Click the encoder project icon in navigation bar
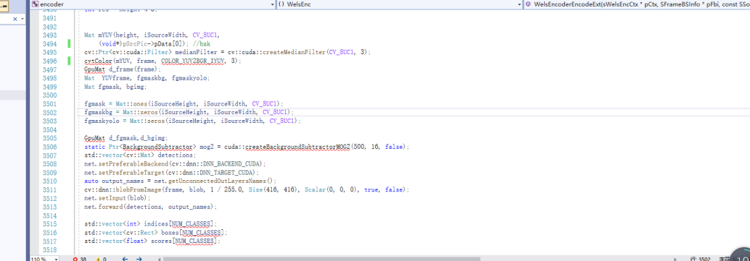 click(x=35, y=4)
